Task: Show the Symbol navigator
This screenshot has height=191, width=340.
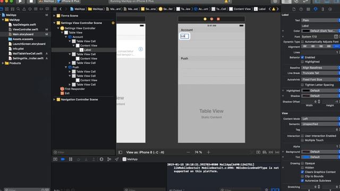Action: [x=13, y=9]
